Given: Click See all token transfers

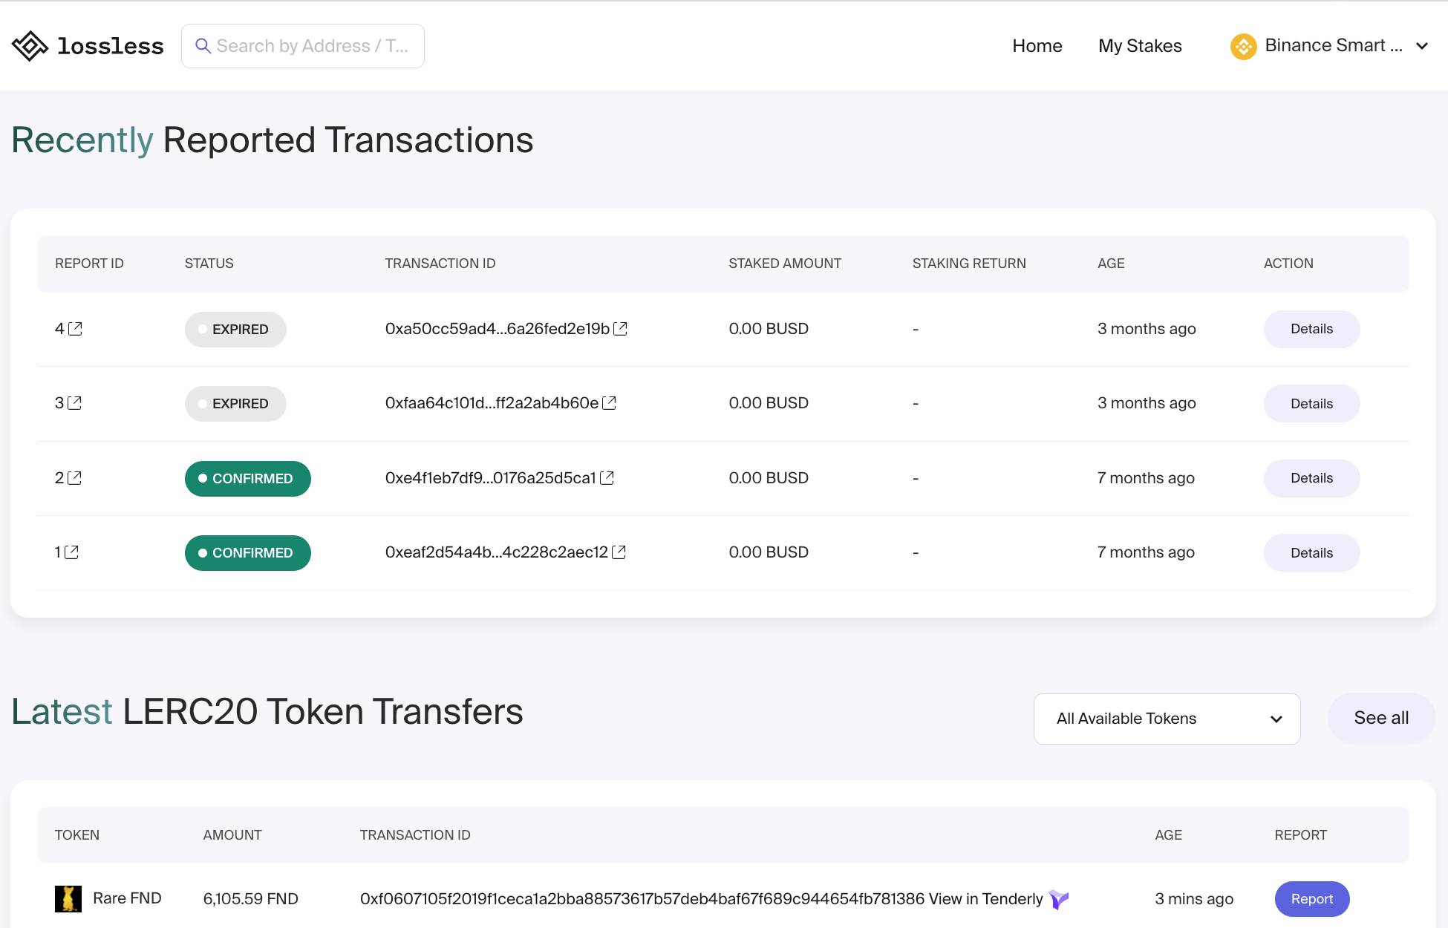Looking at the screenshot, I should tap(1380, 718).
